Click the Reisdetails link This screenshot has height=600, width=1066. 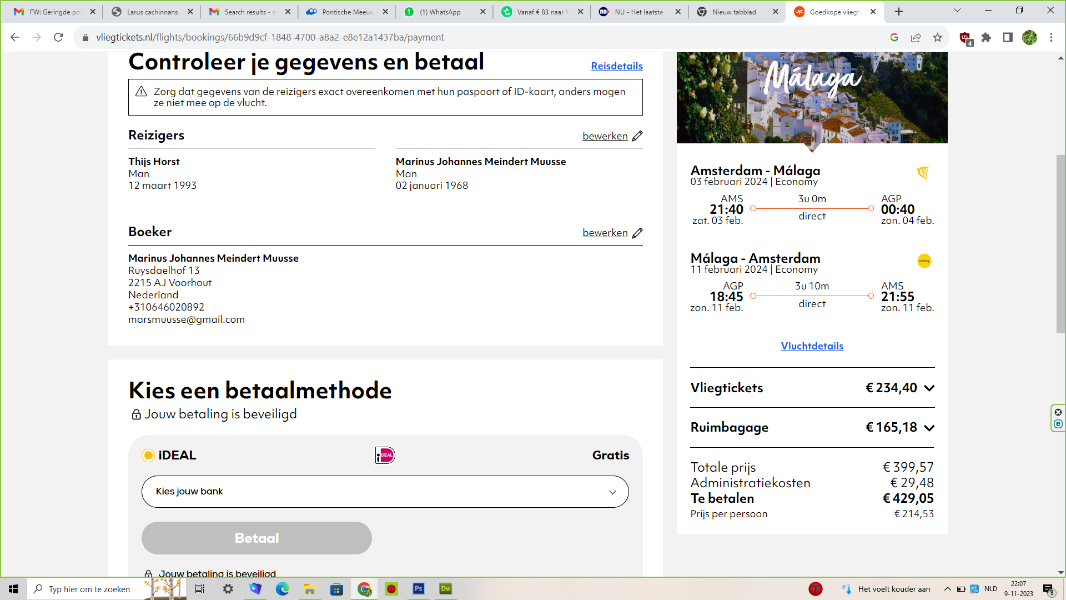pyautogui.click(x=616, y=66)
